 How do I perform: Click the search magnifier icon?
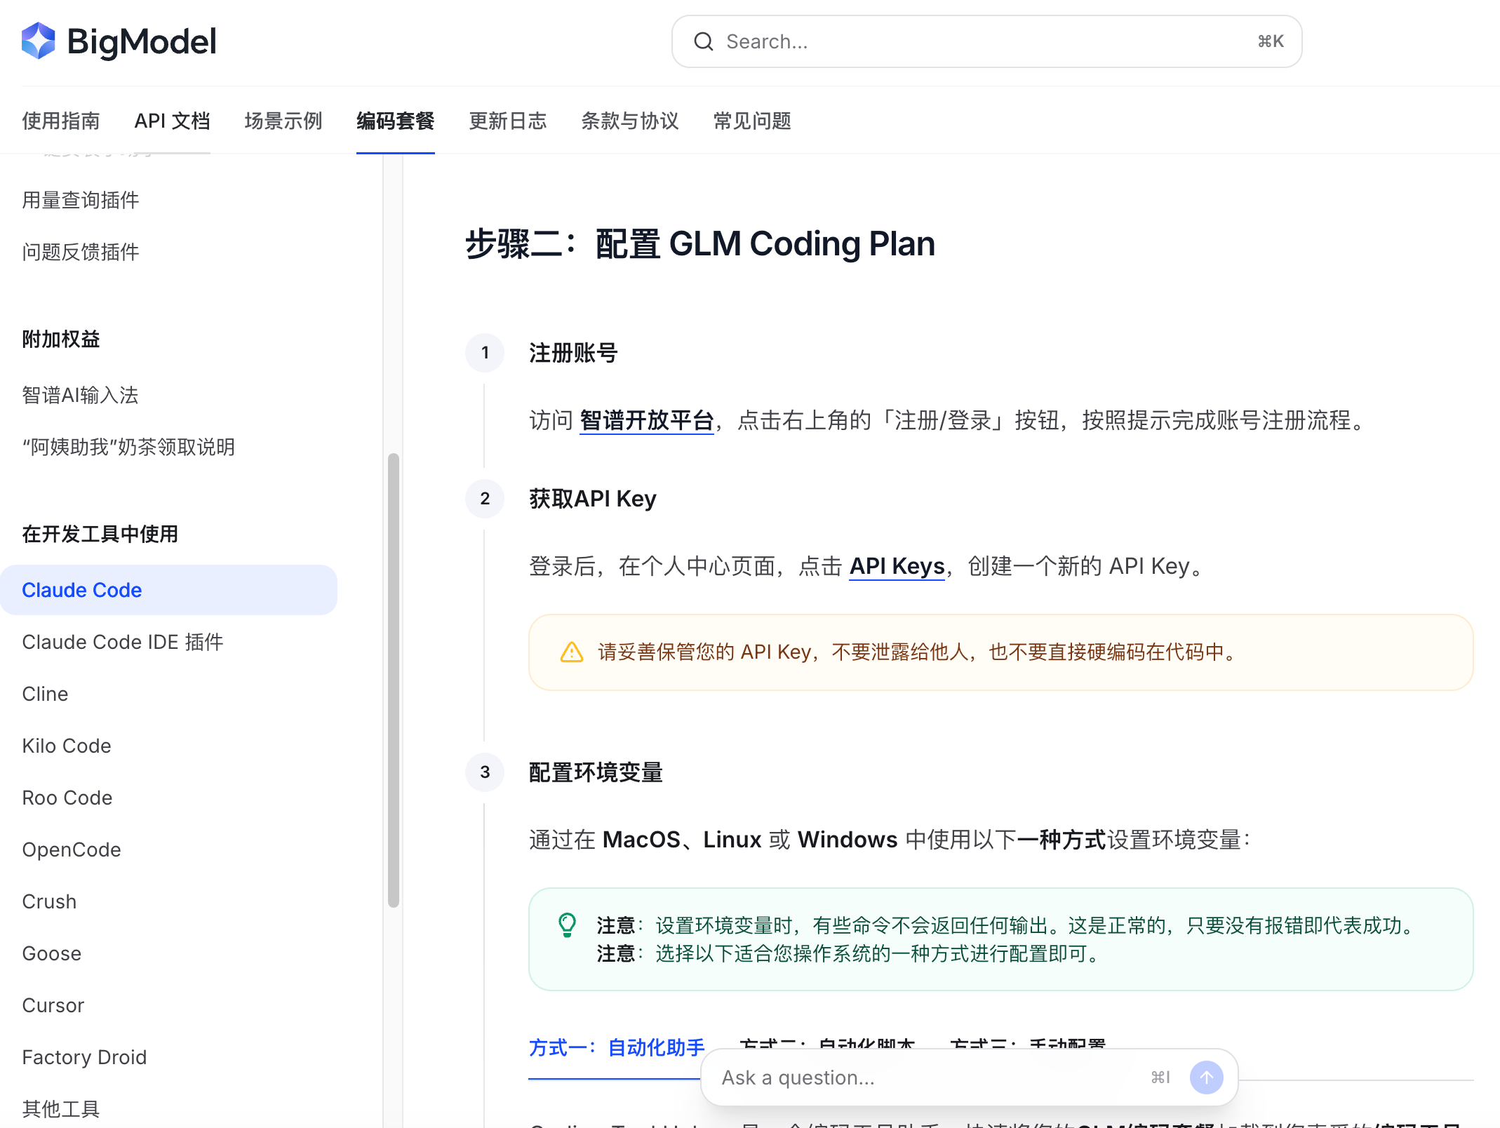point(703,42)
